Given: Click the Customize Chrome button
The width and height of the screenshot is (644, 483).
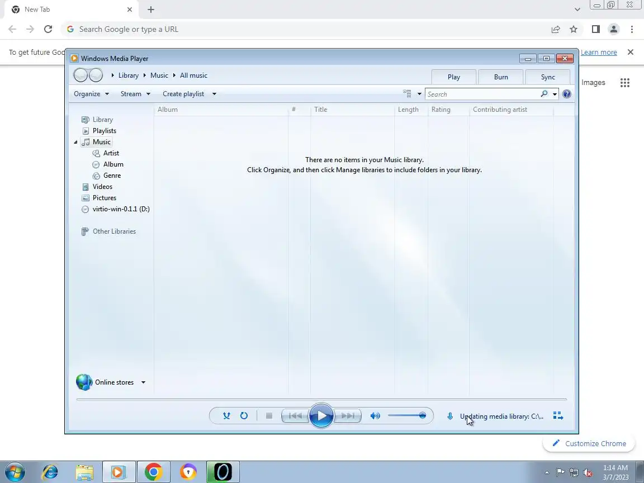Looking at the screenshot, I should [x=589, y=443].
